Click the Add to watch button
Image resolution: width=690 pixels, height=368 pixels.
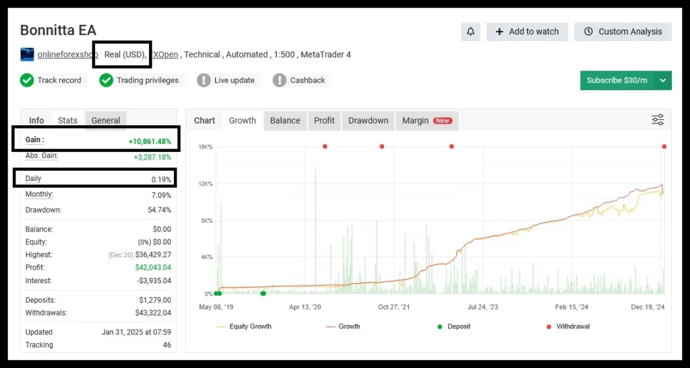[527, 32]
